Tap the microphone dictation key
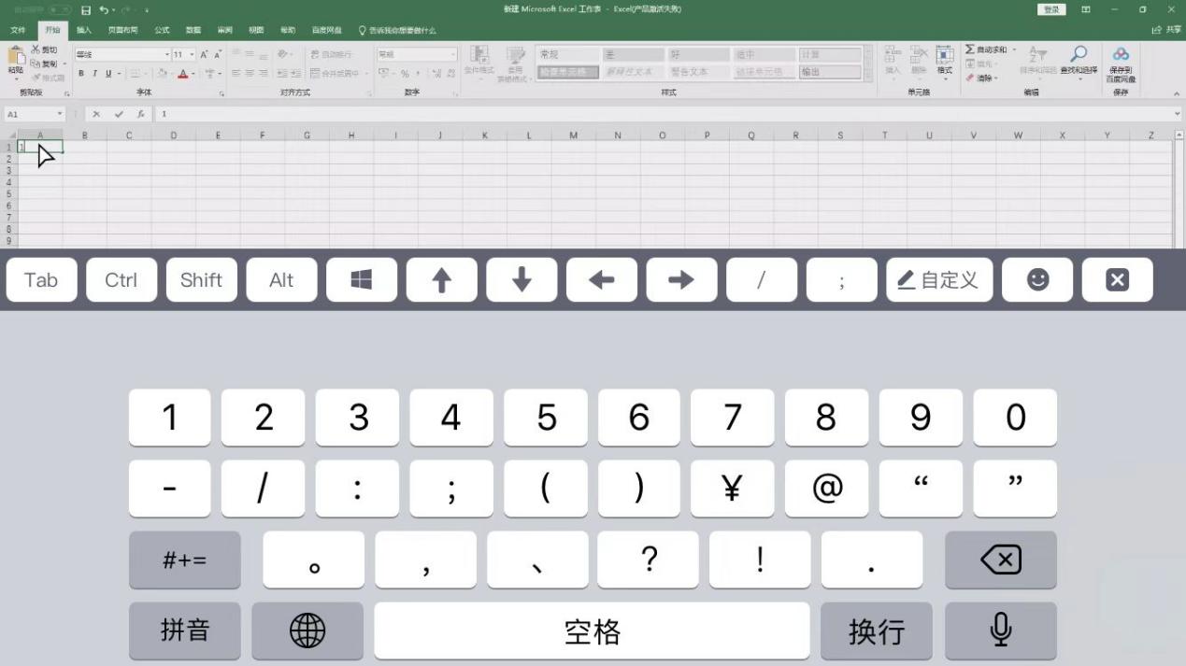 tap(1001, 631)
